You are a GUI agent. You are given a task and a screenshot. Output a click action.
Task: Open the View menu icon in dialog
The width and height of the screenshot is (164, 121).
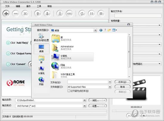[115, 30]
